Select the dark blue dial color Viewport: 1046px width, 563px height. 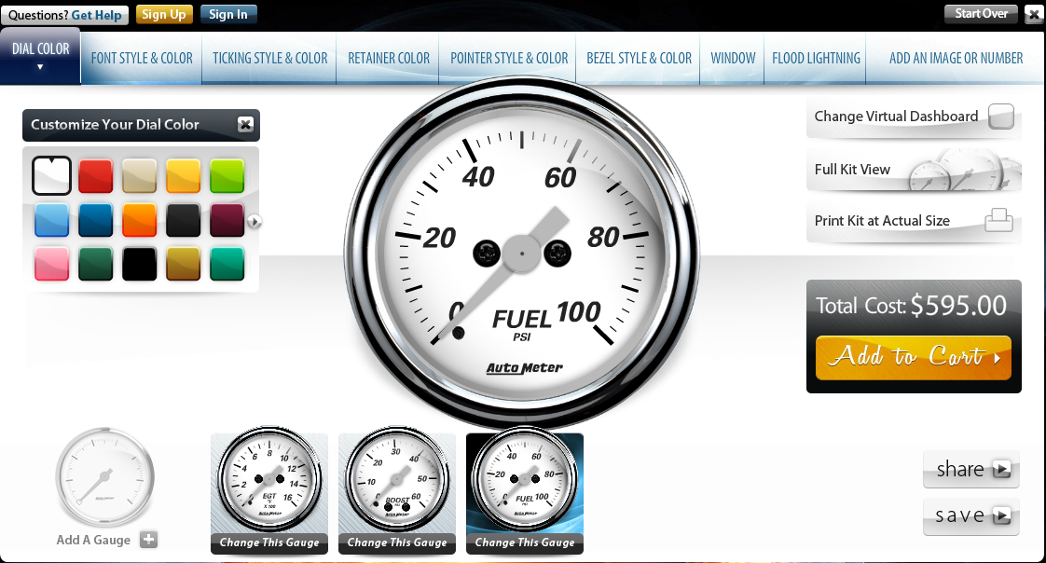[95, 220]
